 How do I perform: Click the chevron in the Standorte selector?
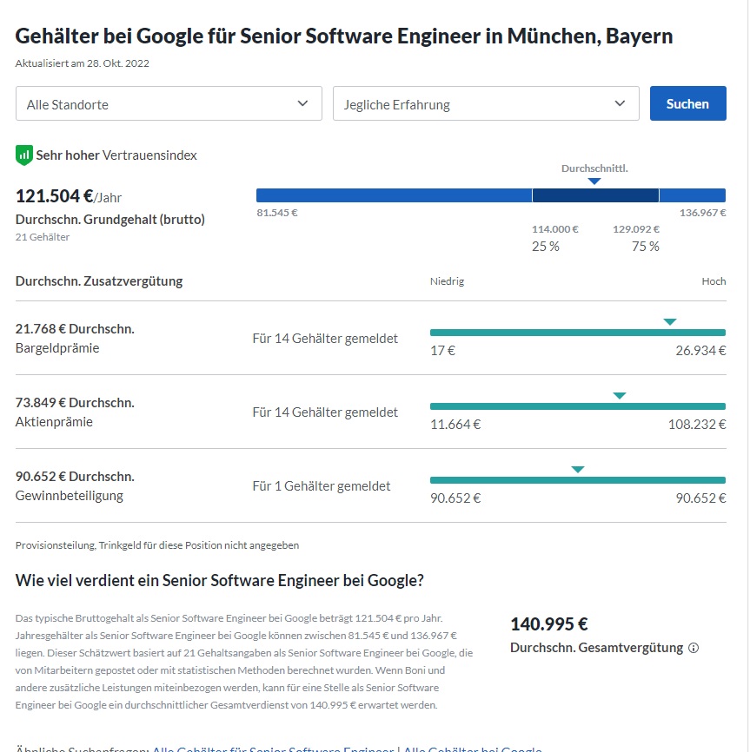pos(302,103)
